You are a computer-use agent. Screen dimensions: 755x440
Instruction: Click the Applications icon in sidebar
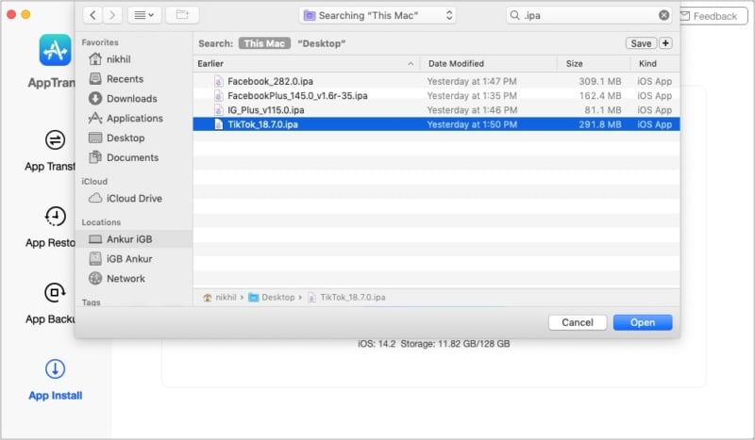click(95, 118)
